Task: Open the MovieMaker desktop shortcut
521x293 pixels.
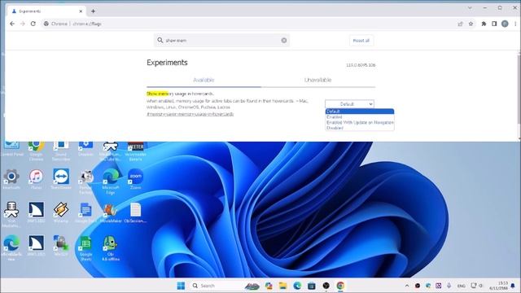Action: click(111, 212)
